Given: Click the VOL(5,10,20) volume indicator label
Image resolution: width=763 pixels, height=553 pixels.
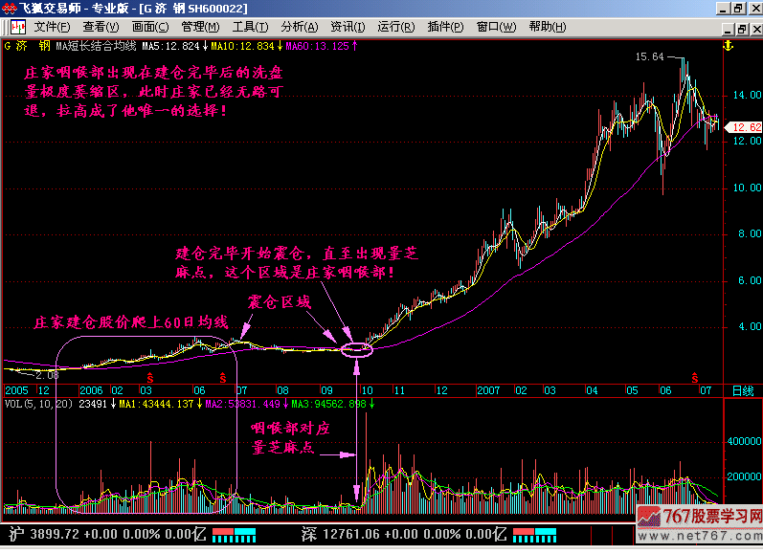Looking at the screenshot, I should [x=36, y=405].
